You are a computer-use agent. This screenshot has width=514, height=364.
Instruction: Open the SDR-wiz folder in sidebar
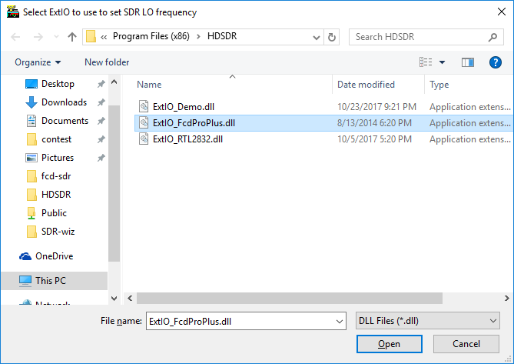58,232
